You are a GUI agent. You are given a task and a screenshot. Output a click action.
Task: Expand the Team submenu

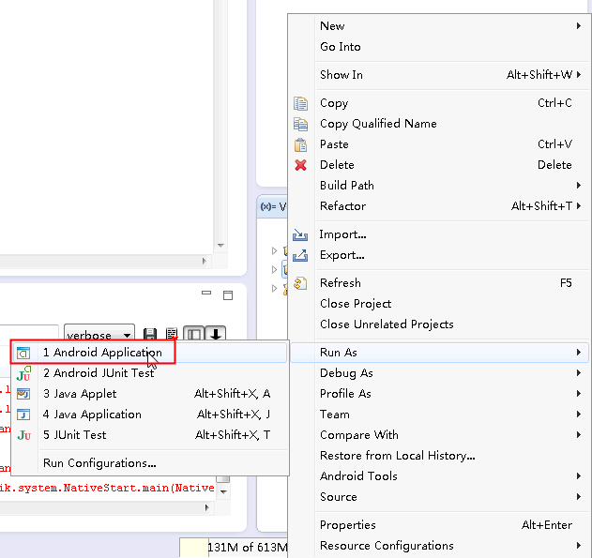coord(579,415)
